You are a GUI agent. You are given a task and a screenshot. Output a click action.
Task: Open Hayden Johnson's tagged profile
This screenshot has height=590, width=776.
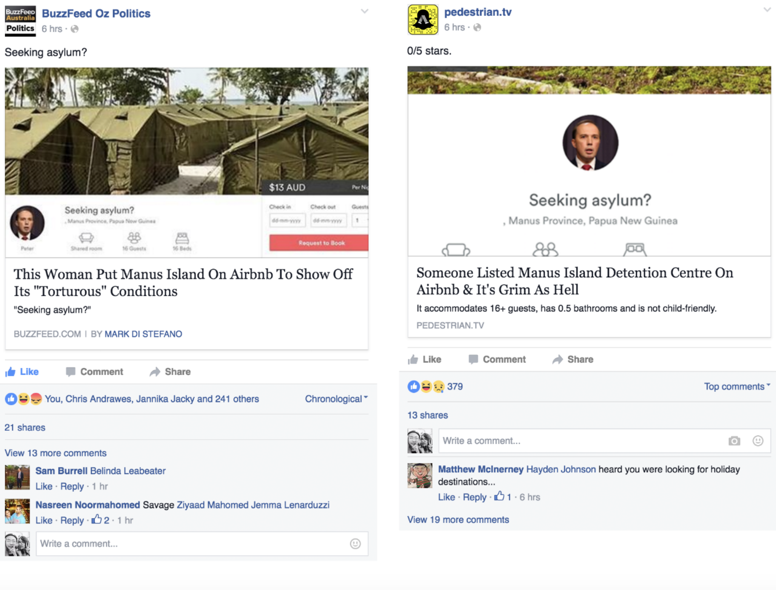coord(561,469)
